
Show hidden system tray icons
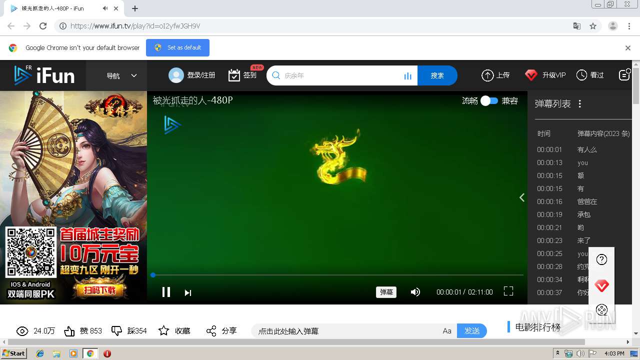(558, 353)
